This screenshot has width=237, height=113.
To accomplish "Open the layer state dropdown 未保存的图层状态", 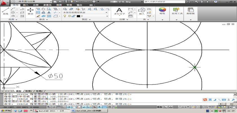I will click(85, 12).
